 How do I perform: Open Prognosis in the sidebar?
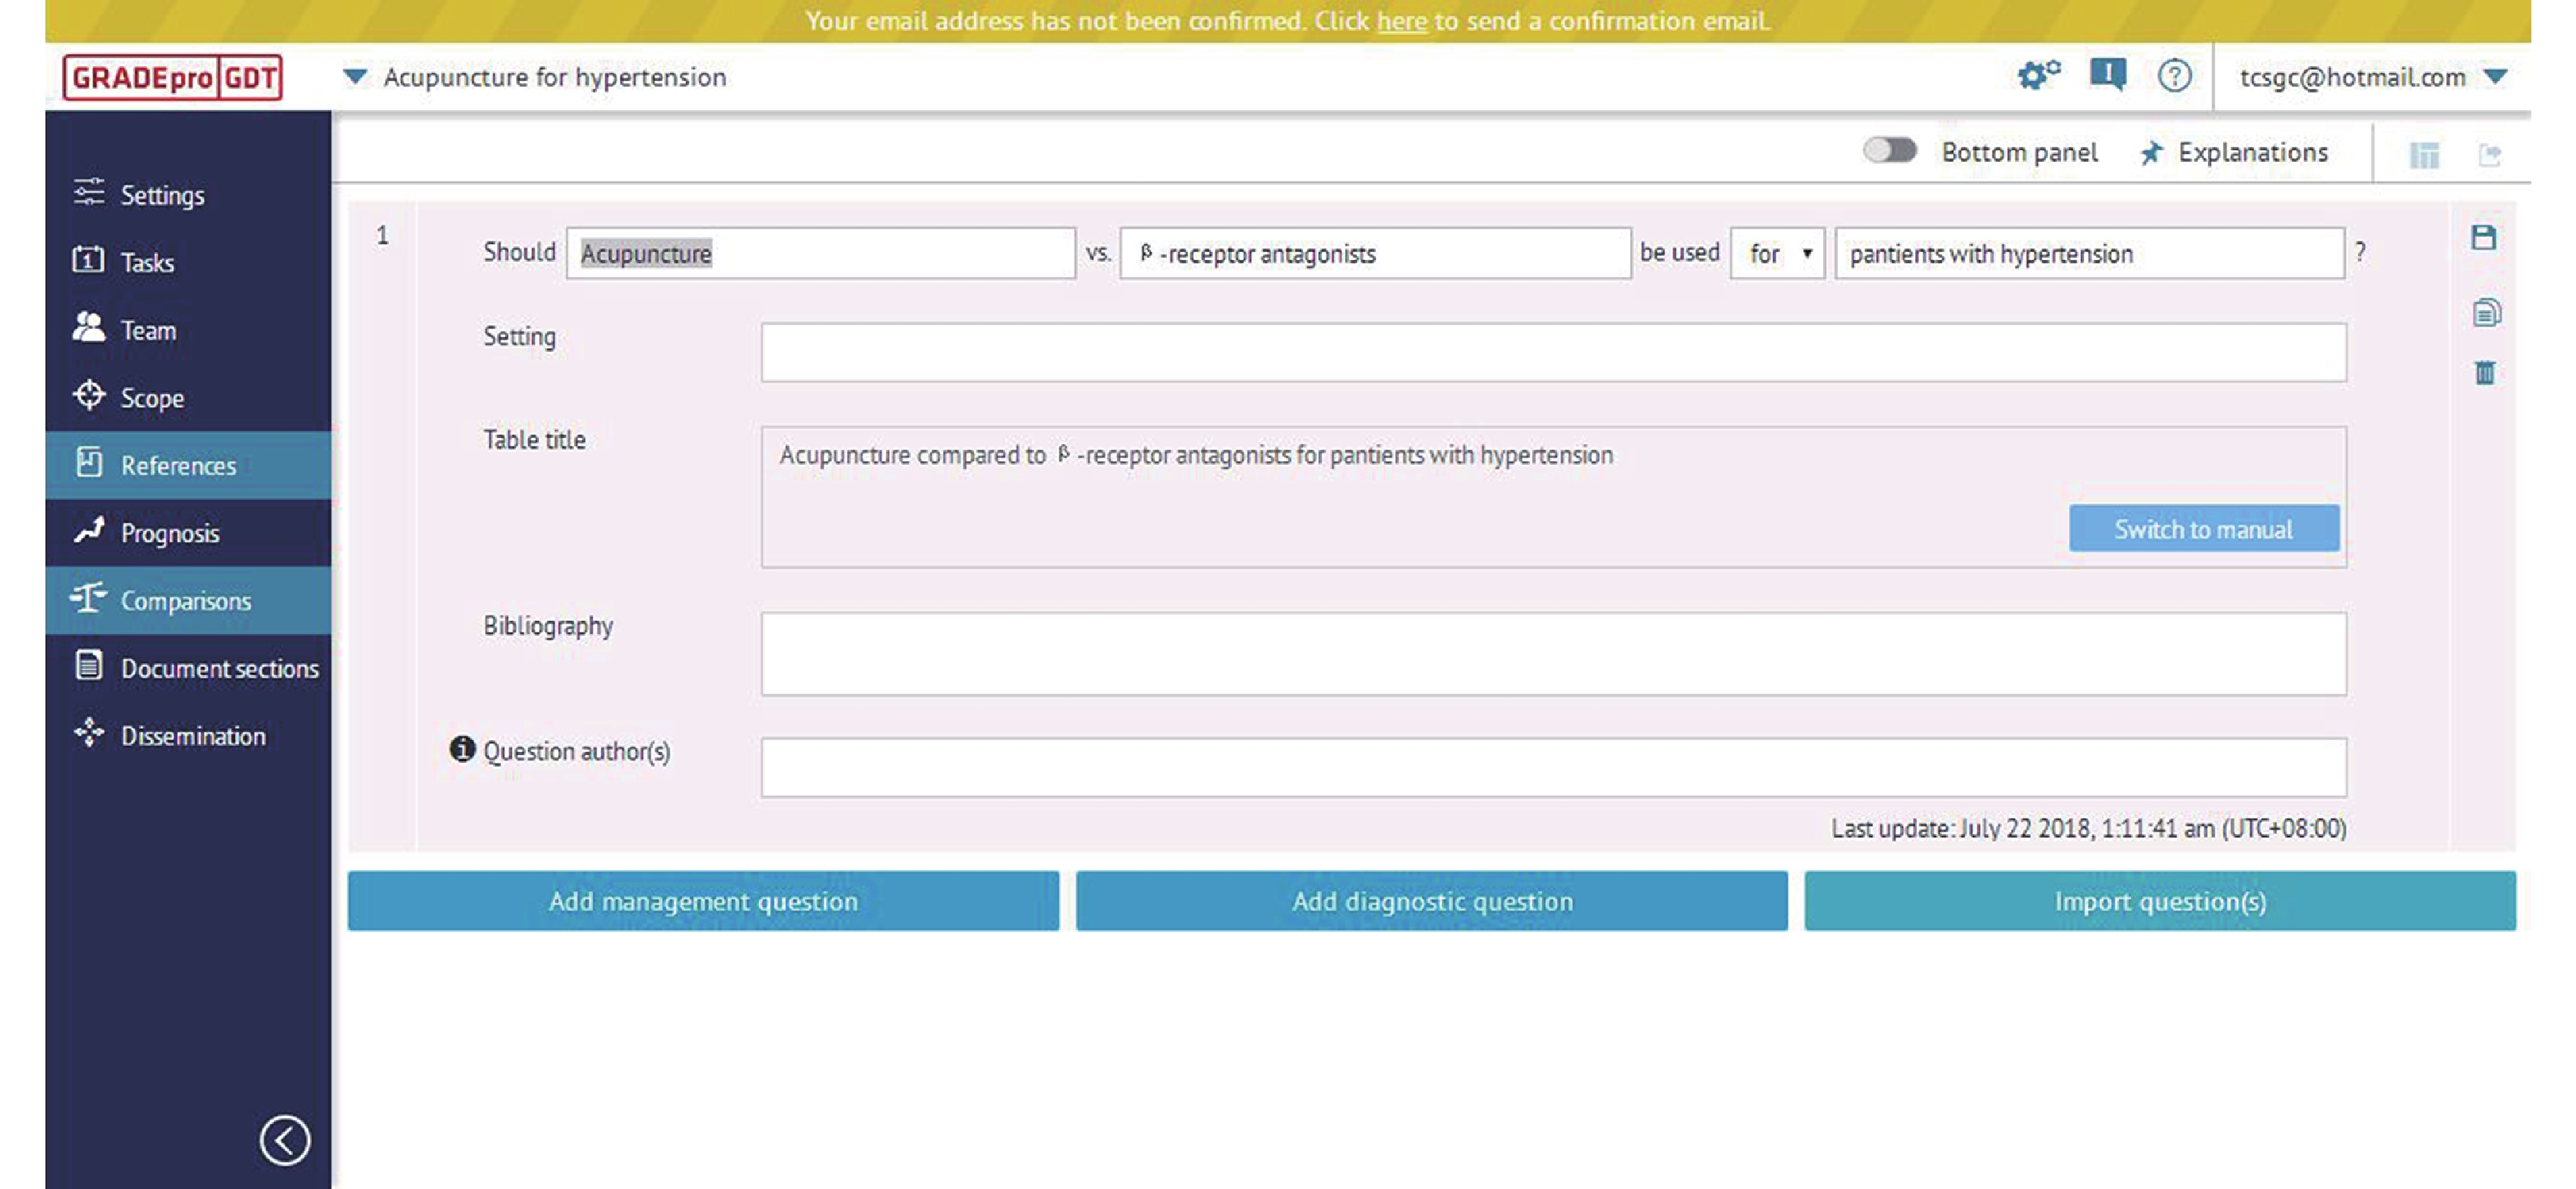click(188, 533)
